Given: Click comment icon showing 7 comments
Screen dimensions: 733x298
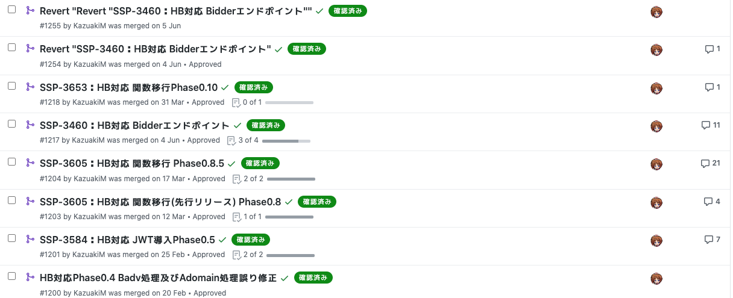Looking at the screenshot, I should 708,240.
